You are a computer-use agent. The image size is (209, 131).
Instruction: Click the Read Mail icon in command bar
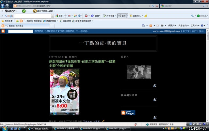157,26
